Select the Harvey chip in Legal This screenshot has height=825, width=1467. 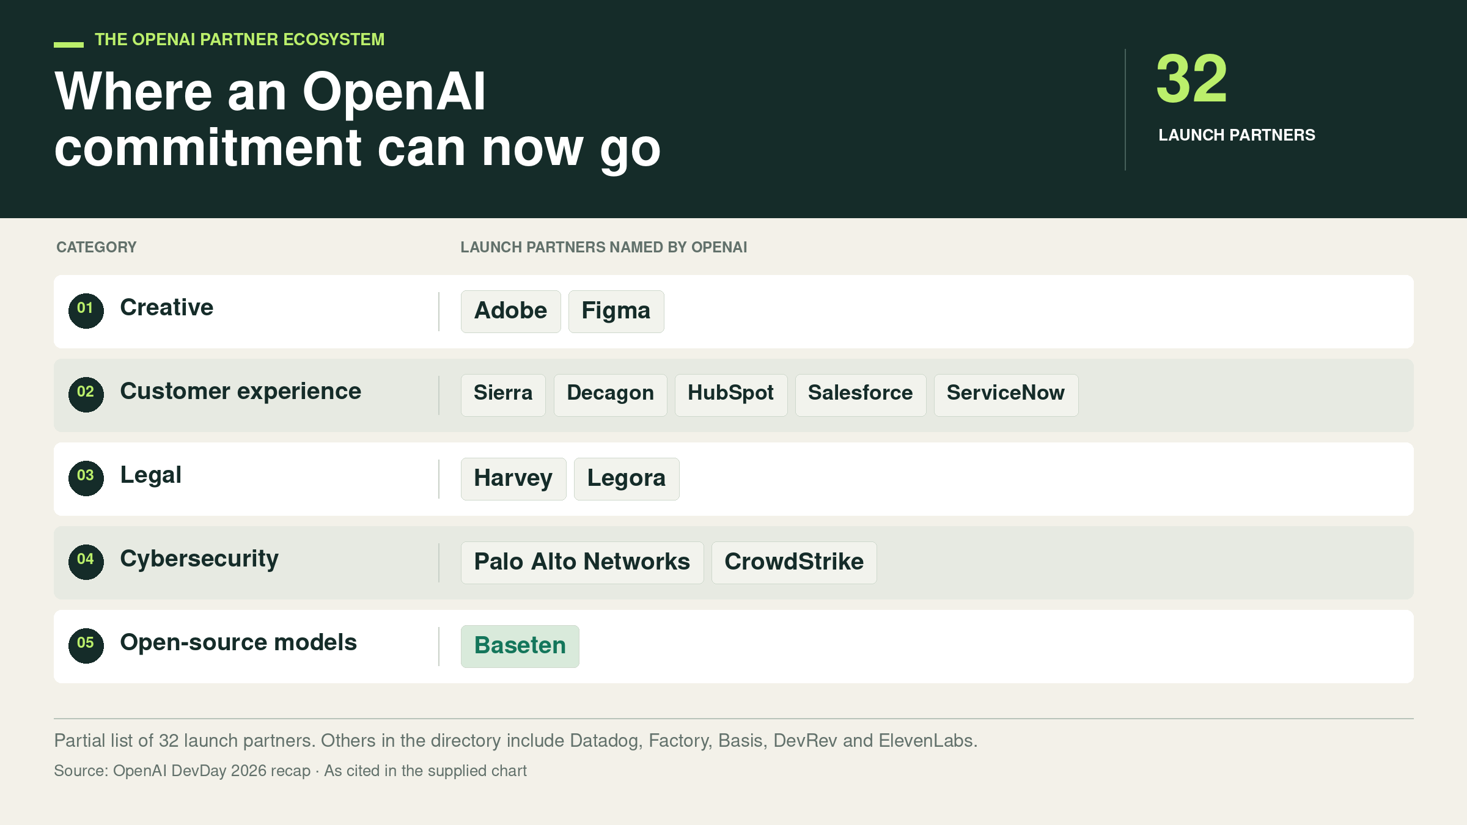[x=513, y=479]
